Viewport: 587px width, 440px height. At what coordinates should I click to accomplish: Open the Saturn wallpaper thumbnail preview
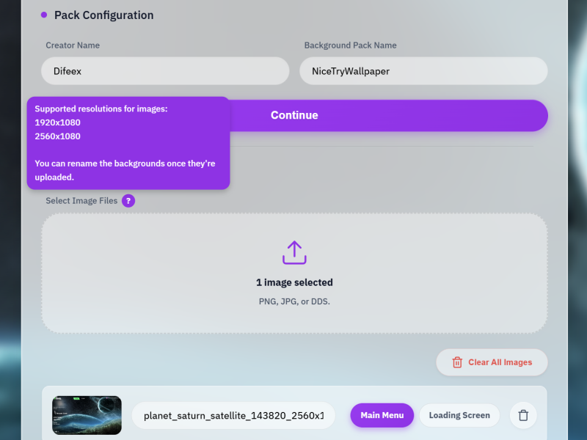[x=87, y=415]
